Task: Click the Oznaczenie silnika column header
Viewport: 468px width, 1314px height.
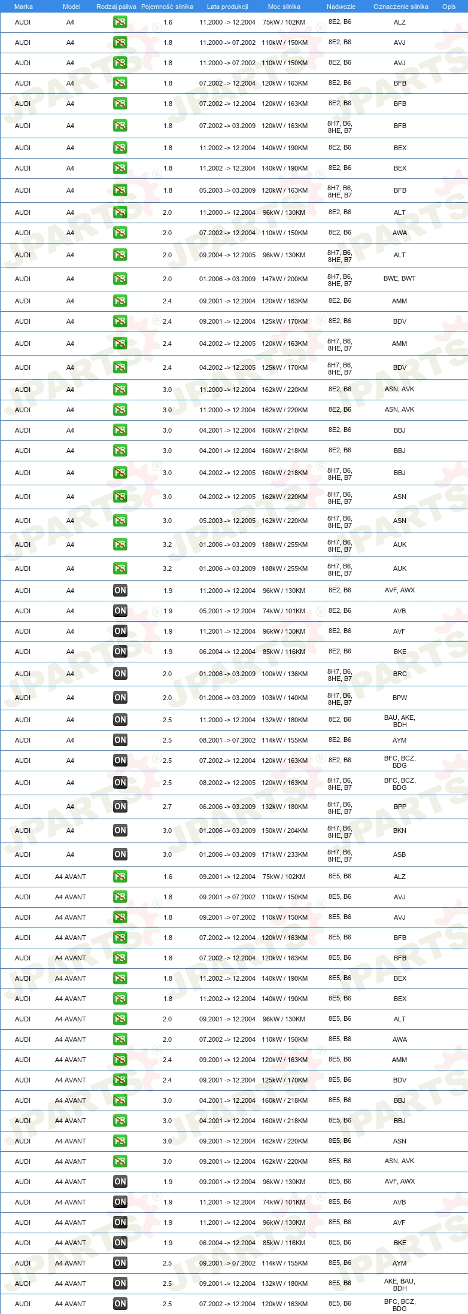Action: coord(401,7)
